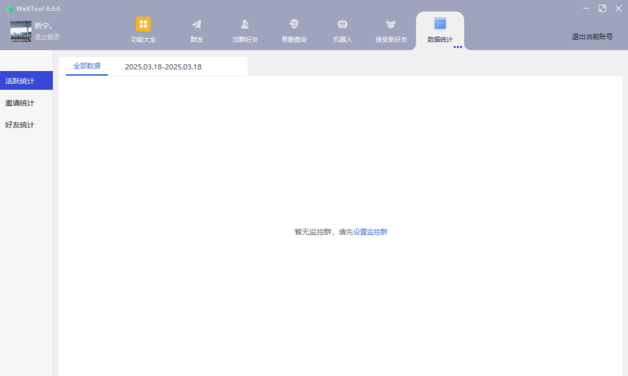Open the 接受新好友 handshake icon
Screen dimensions: 628x376
click(391, 24)
